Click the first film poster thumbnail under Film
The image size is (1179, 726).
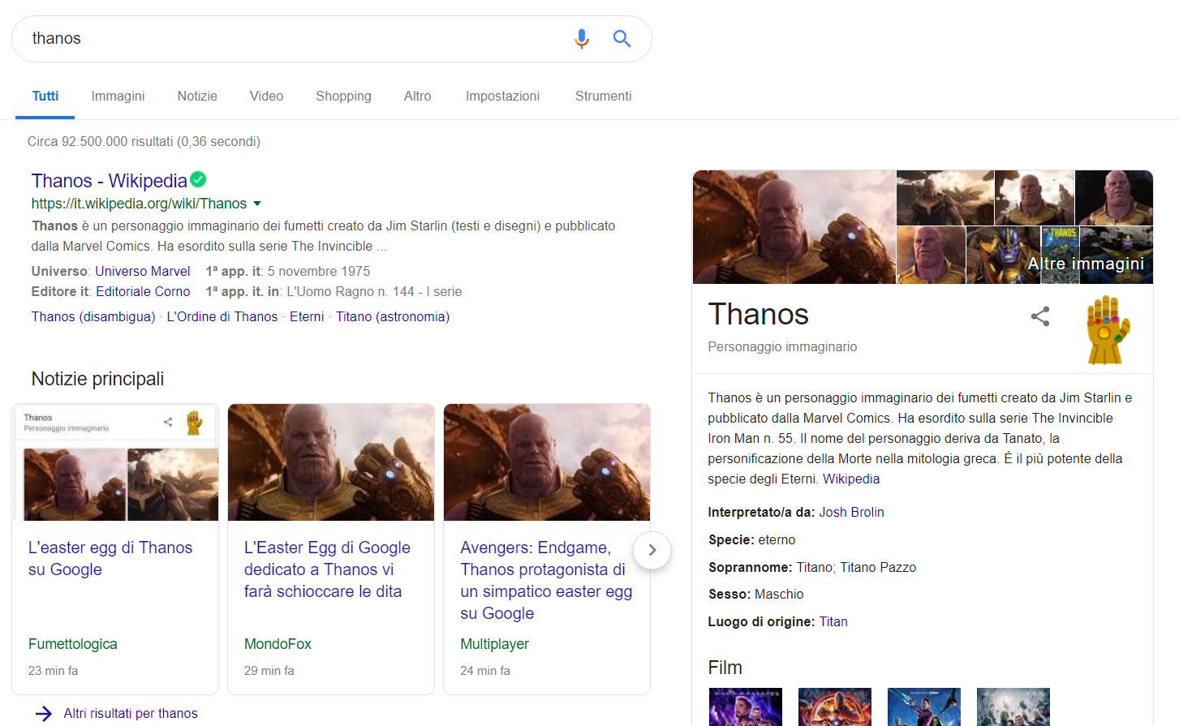pyautogui.click(x=745, y=707)
